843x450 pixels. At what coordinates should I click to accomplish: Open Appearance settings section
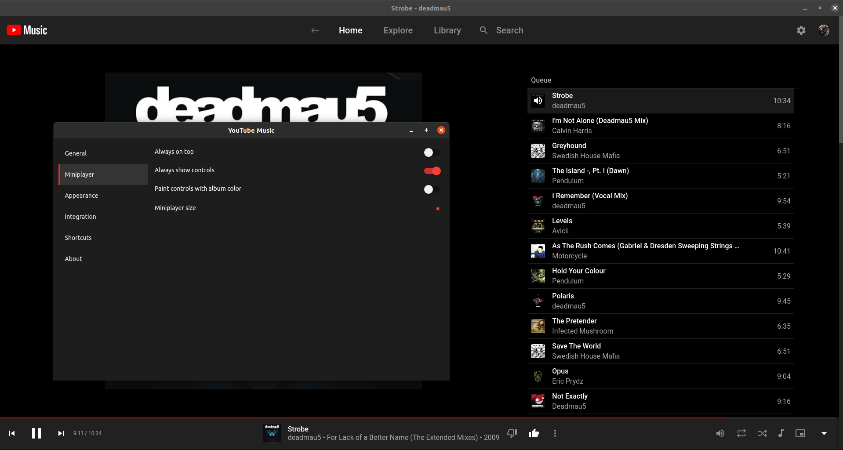click(x=103, y=196)
